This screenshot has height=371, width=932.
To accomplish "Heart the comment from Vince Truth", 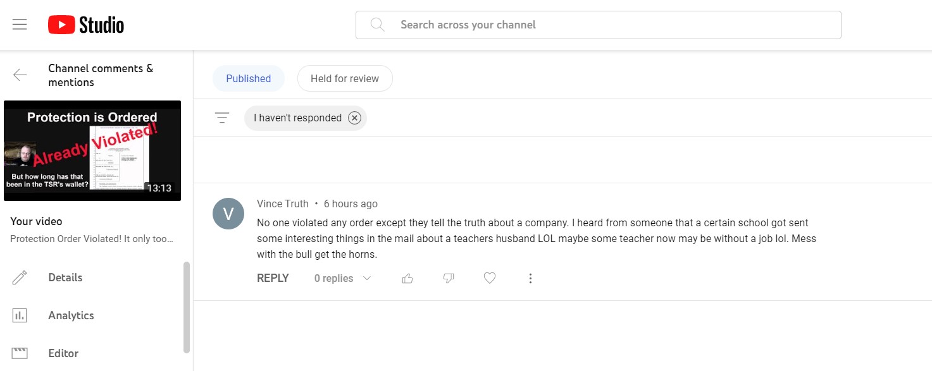I will point(489,278).
